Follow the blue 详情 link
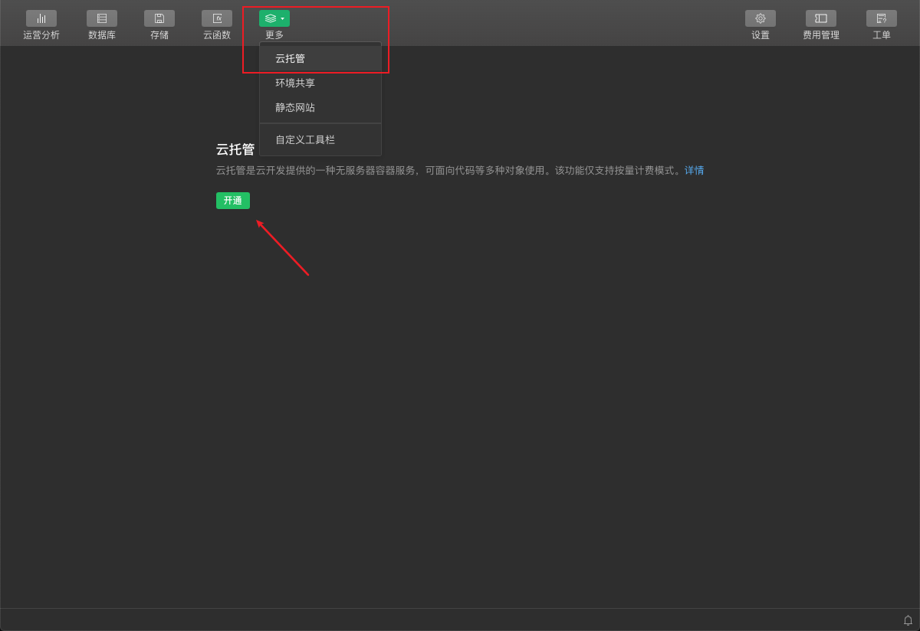 694,170
